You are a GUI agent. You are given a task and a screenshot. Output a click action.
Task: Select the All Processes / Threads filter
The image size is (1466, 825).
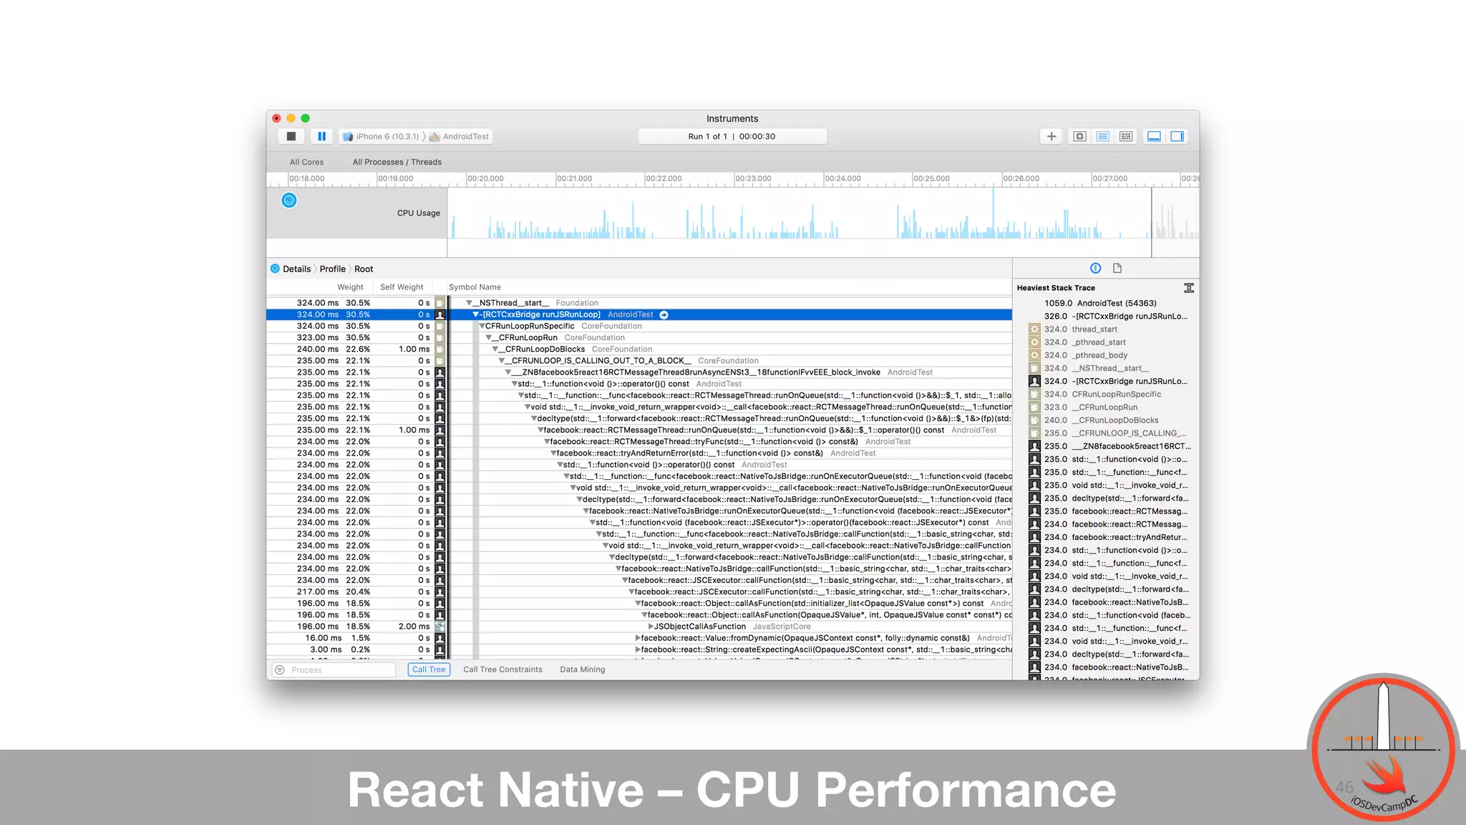pos(397,162)
